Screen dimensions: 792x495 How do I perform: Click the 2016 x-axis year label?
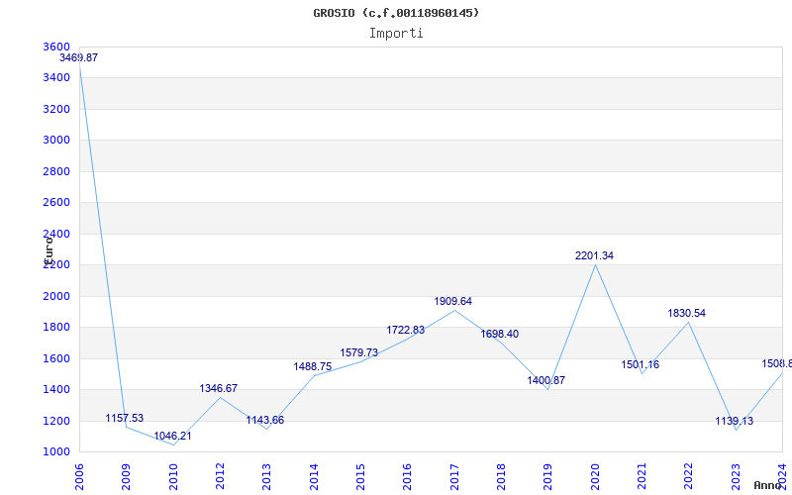(408, 477)
